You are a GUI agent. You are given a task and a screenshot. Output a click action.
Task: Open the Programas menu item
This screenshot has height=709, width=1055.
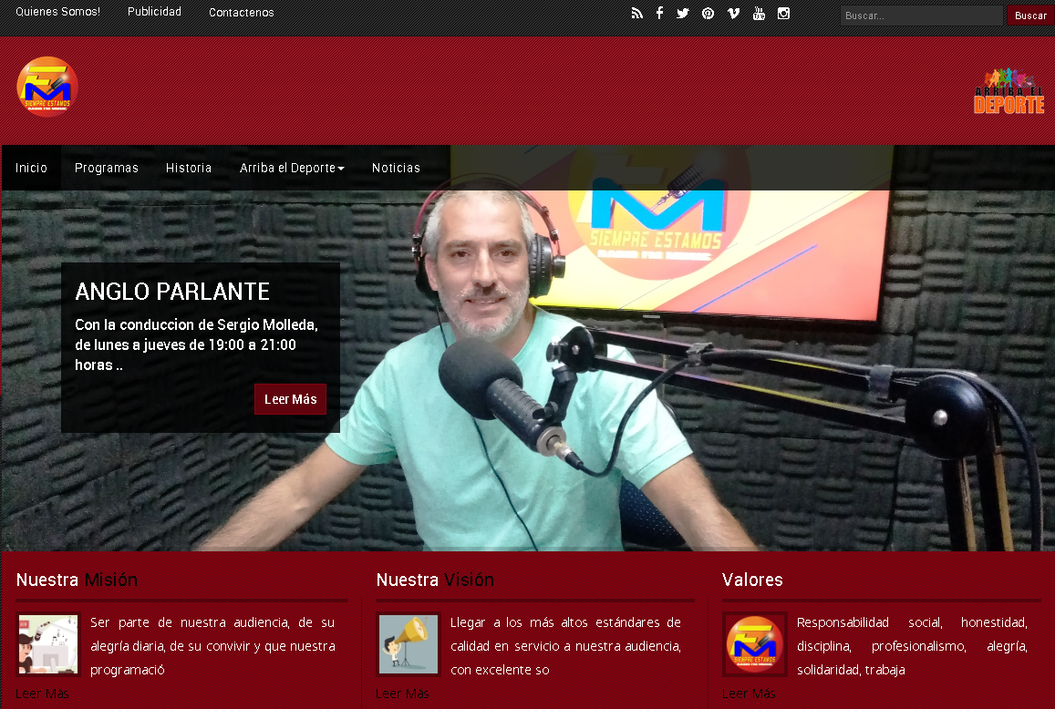click(x=107, y=169)
